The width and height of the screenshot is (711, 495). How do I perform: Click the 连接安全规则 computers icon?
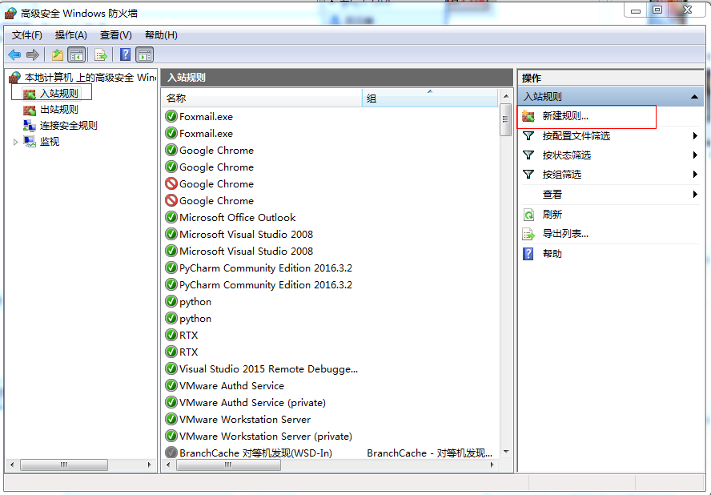click(30, 126)
